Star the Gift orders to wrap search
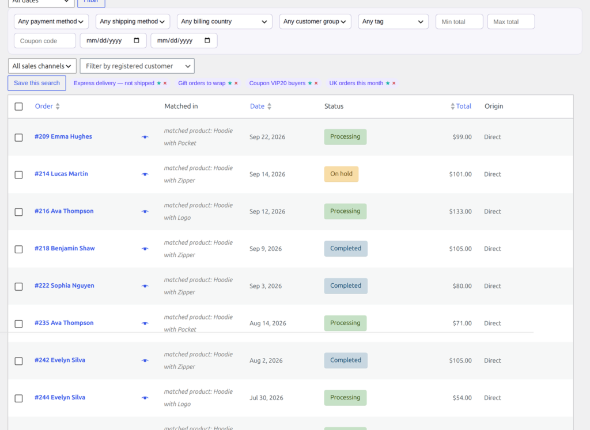The height and width of the screenshot is (430, 590). [x=230, y=83]
